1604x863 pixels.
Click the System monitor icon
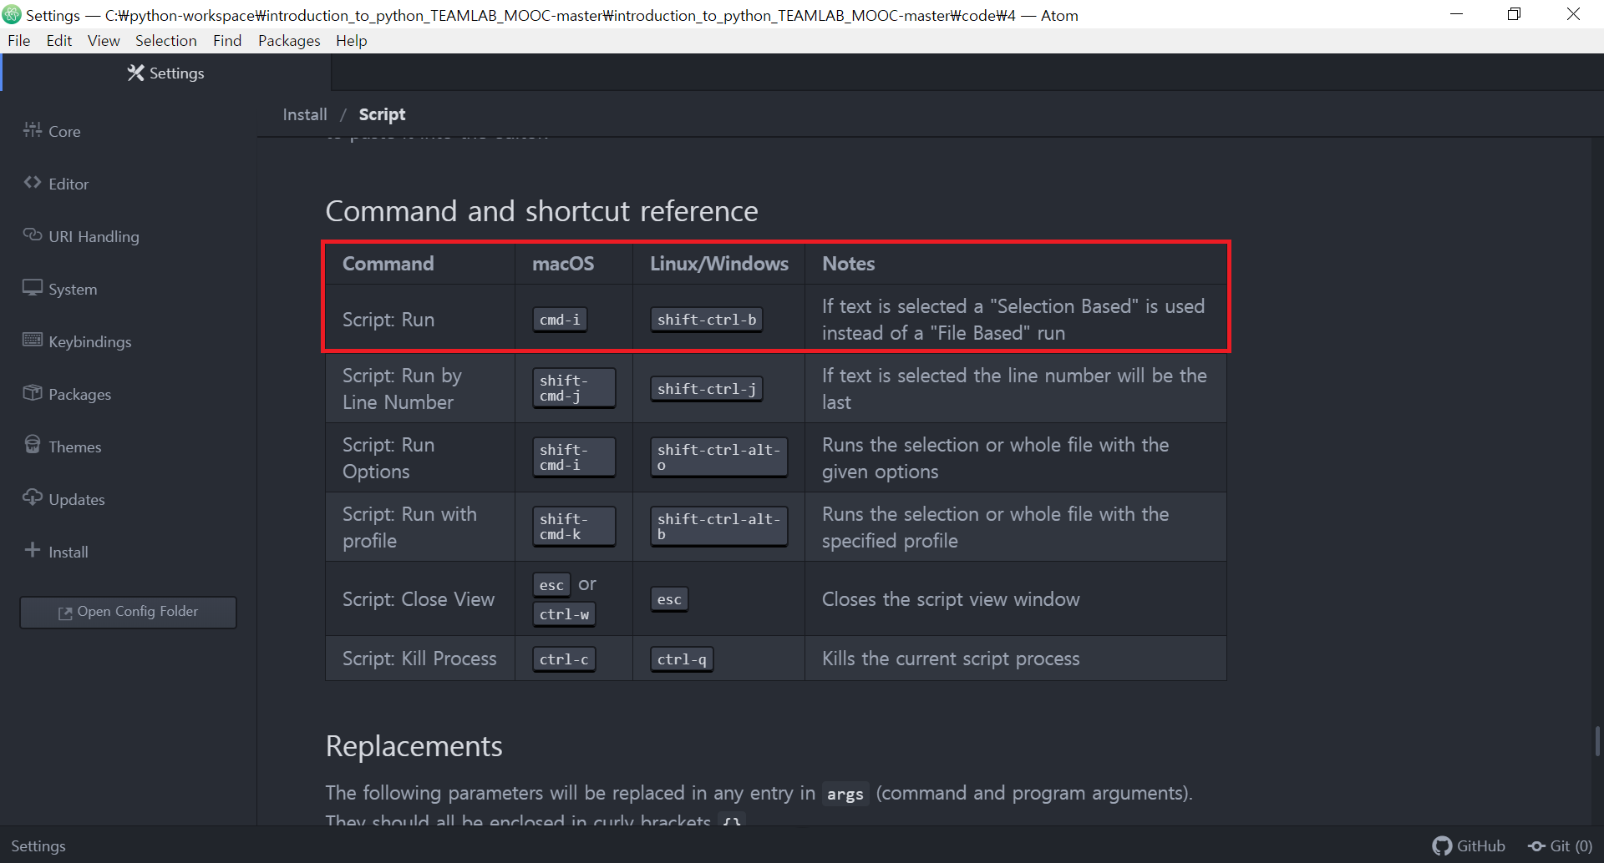coord(33,287)
